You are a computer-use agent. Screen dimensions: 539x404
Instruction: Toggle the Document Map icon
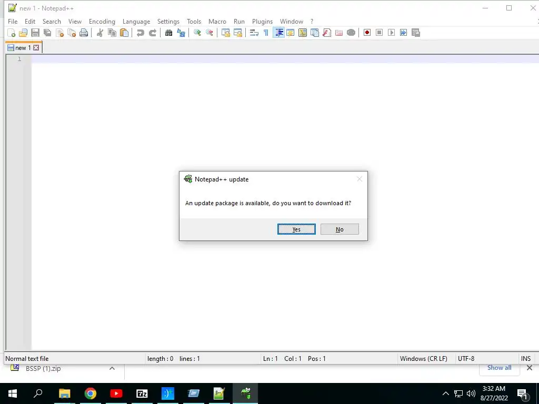tap(303, 33)
